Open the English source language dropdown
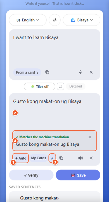The width and height of the screenshot is (109, 202). point(28,20)
